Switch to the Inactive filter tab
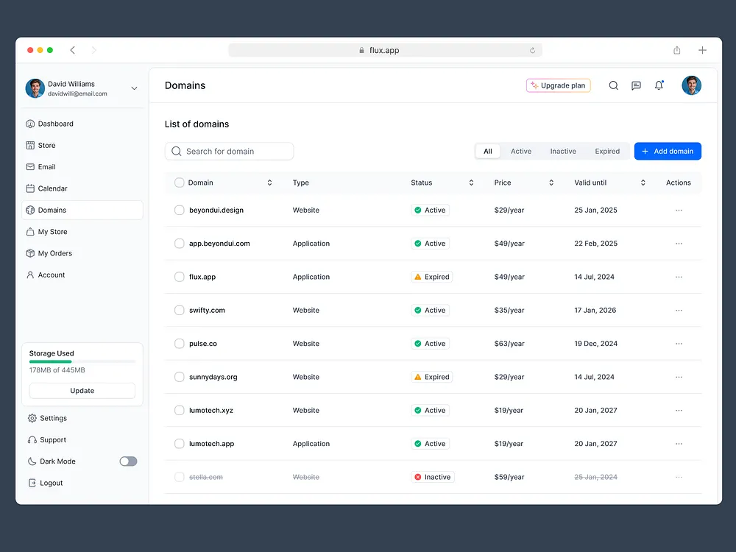Screen dimensions: 736x552 tap(562, 151)
